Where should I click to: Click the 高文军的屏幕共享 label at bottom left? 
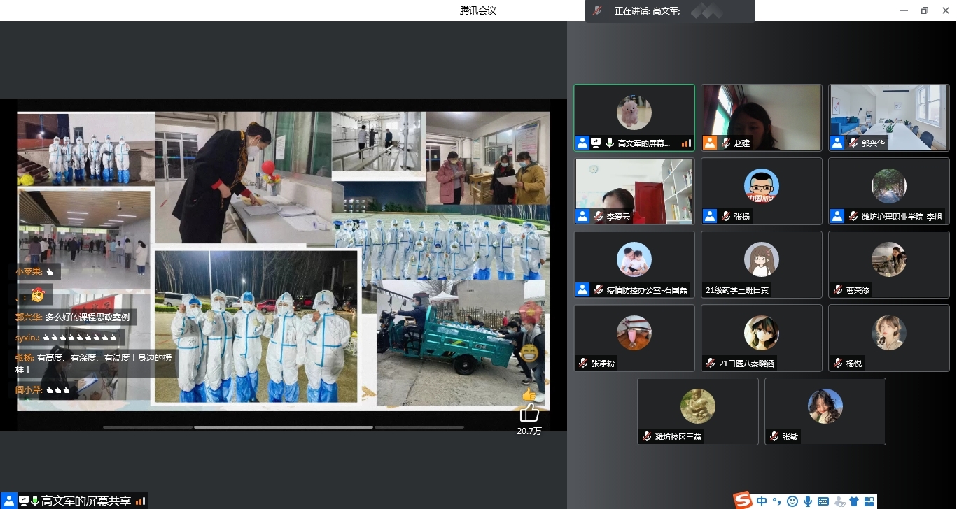pyautogui.click(x=85, y=501)
